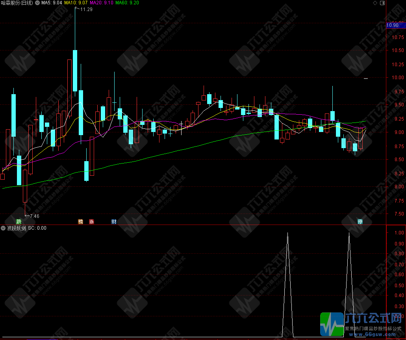Screen dimensions: 406x340
Task: Select the green MA60: 9.20 label
Action: (127, 3)
